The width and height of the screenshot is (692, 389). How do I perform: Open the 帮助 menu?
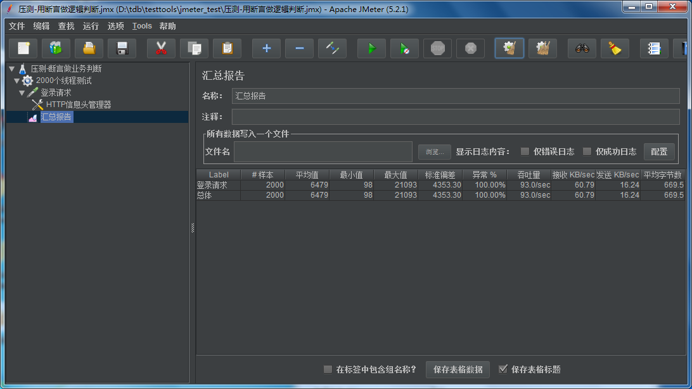[x=168, y=26]
